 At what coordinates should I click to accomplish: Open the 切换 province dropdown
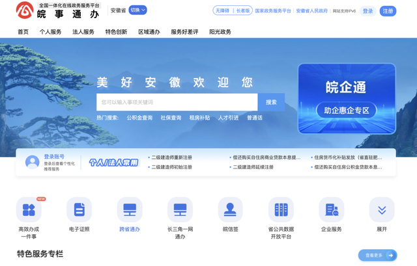(x=137, y=10)
